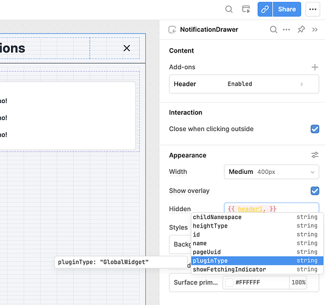Click the Hidden expression input field
This screenshot has height=305, width=325.
tap(271, 209)
